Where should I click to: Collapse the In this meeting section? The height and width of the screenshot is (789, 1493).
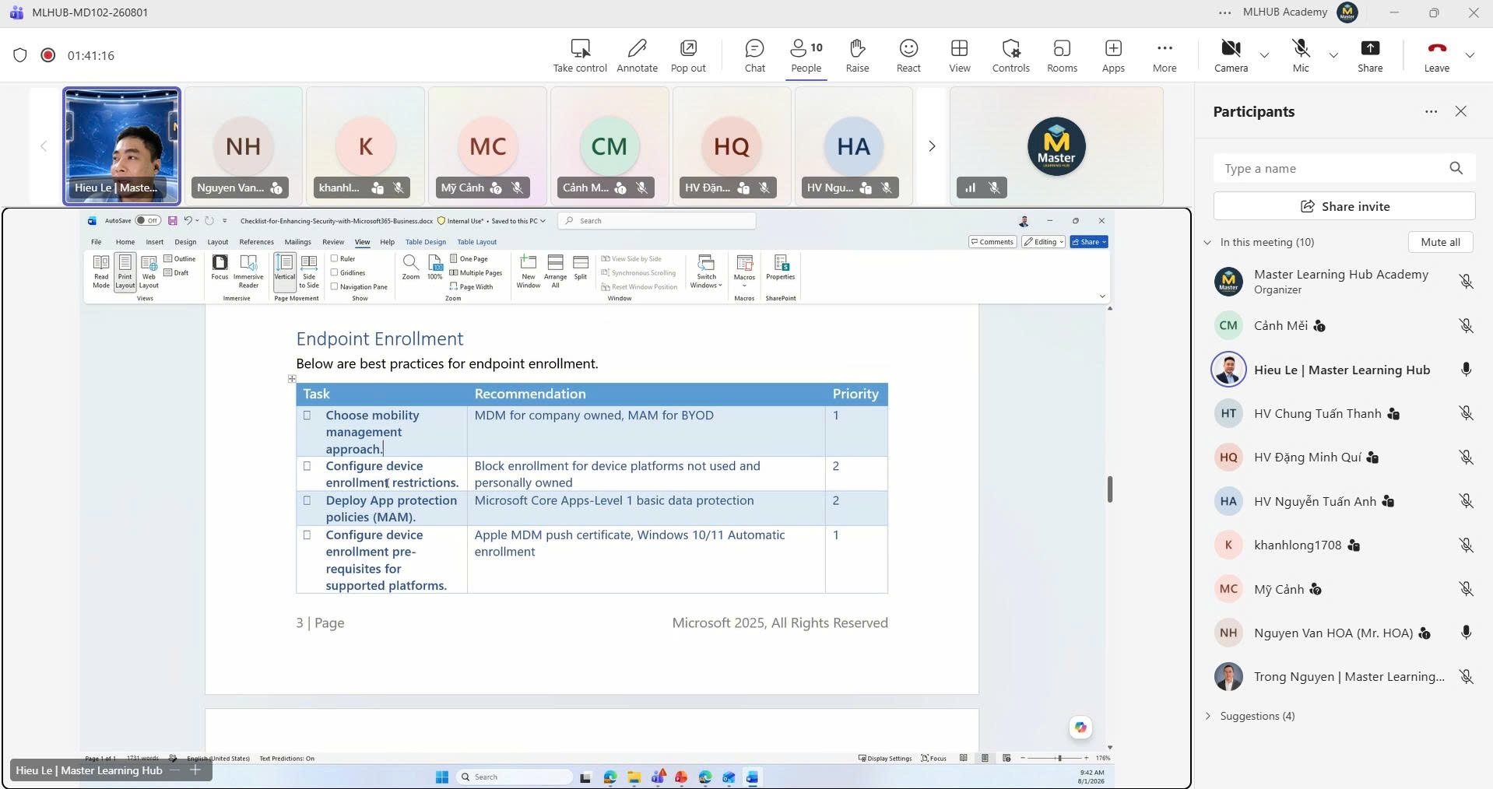(x=1207, y=242)
